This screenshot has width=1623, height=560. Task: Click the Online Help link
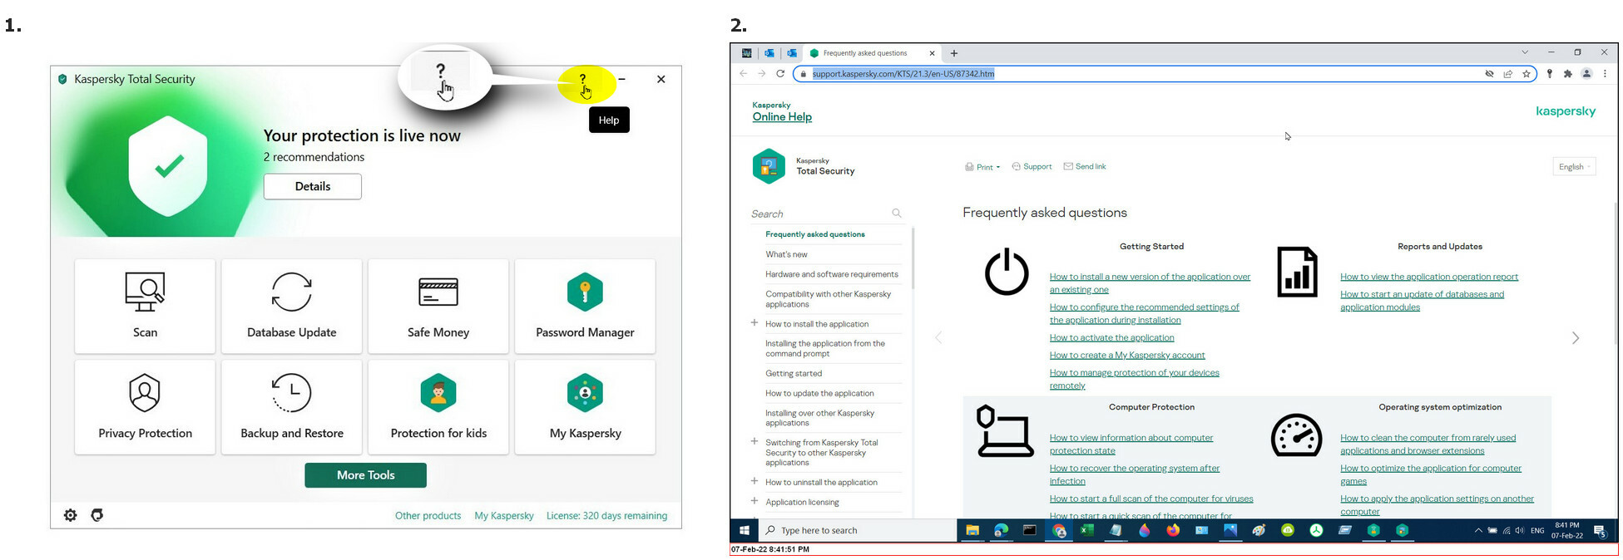[782, 117]
